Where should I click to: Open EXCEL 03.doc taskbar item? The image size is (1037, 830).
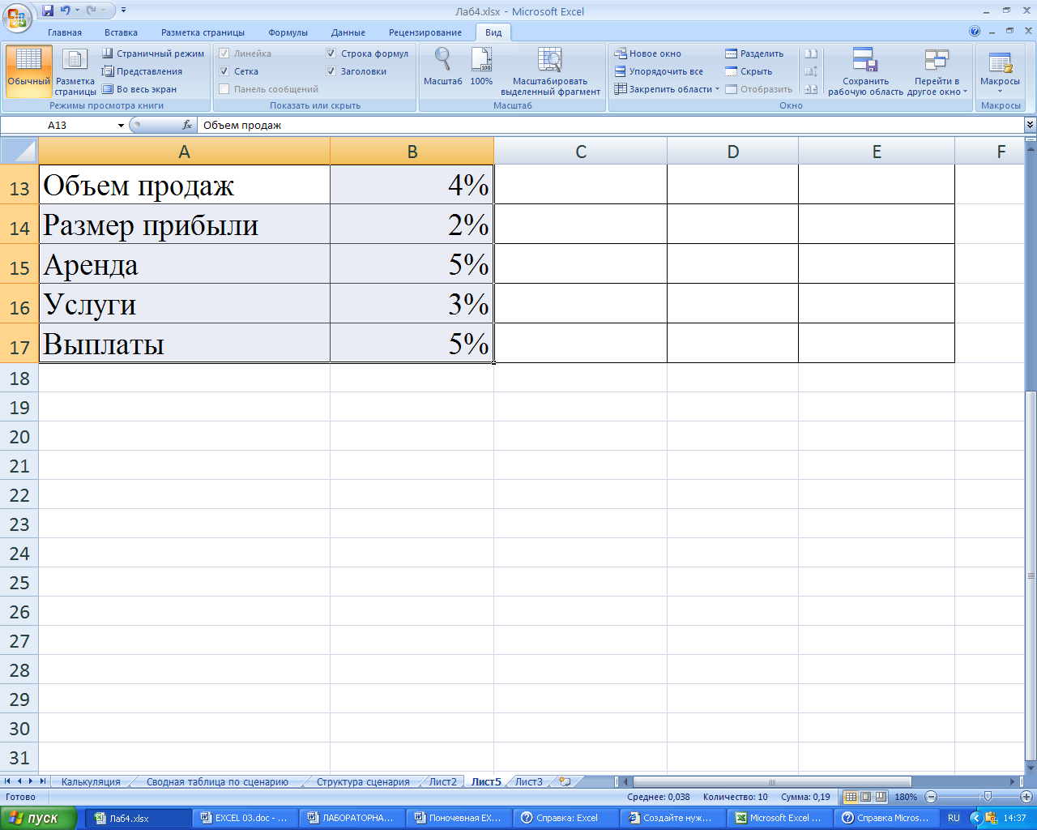(245, 818)
